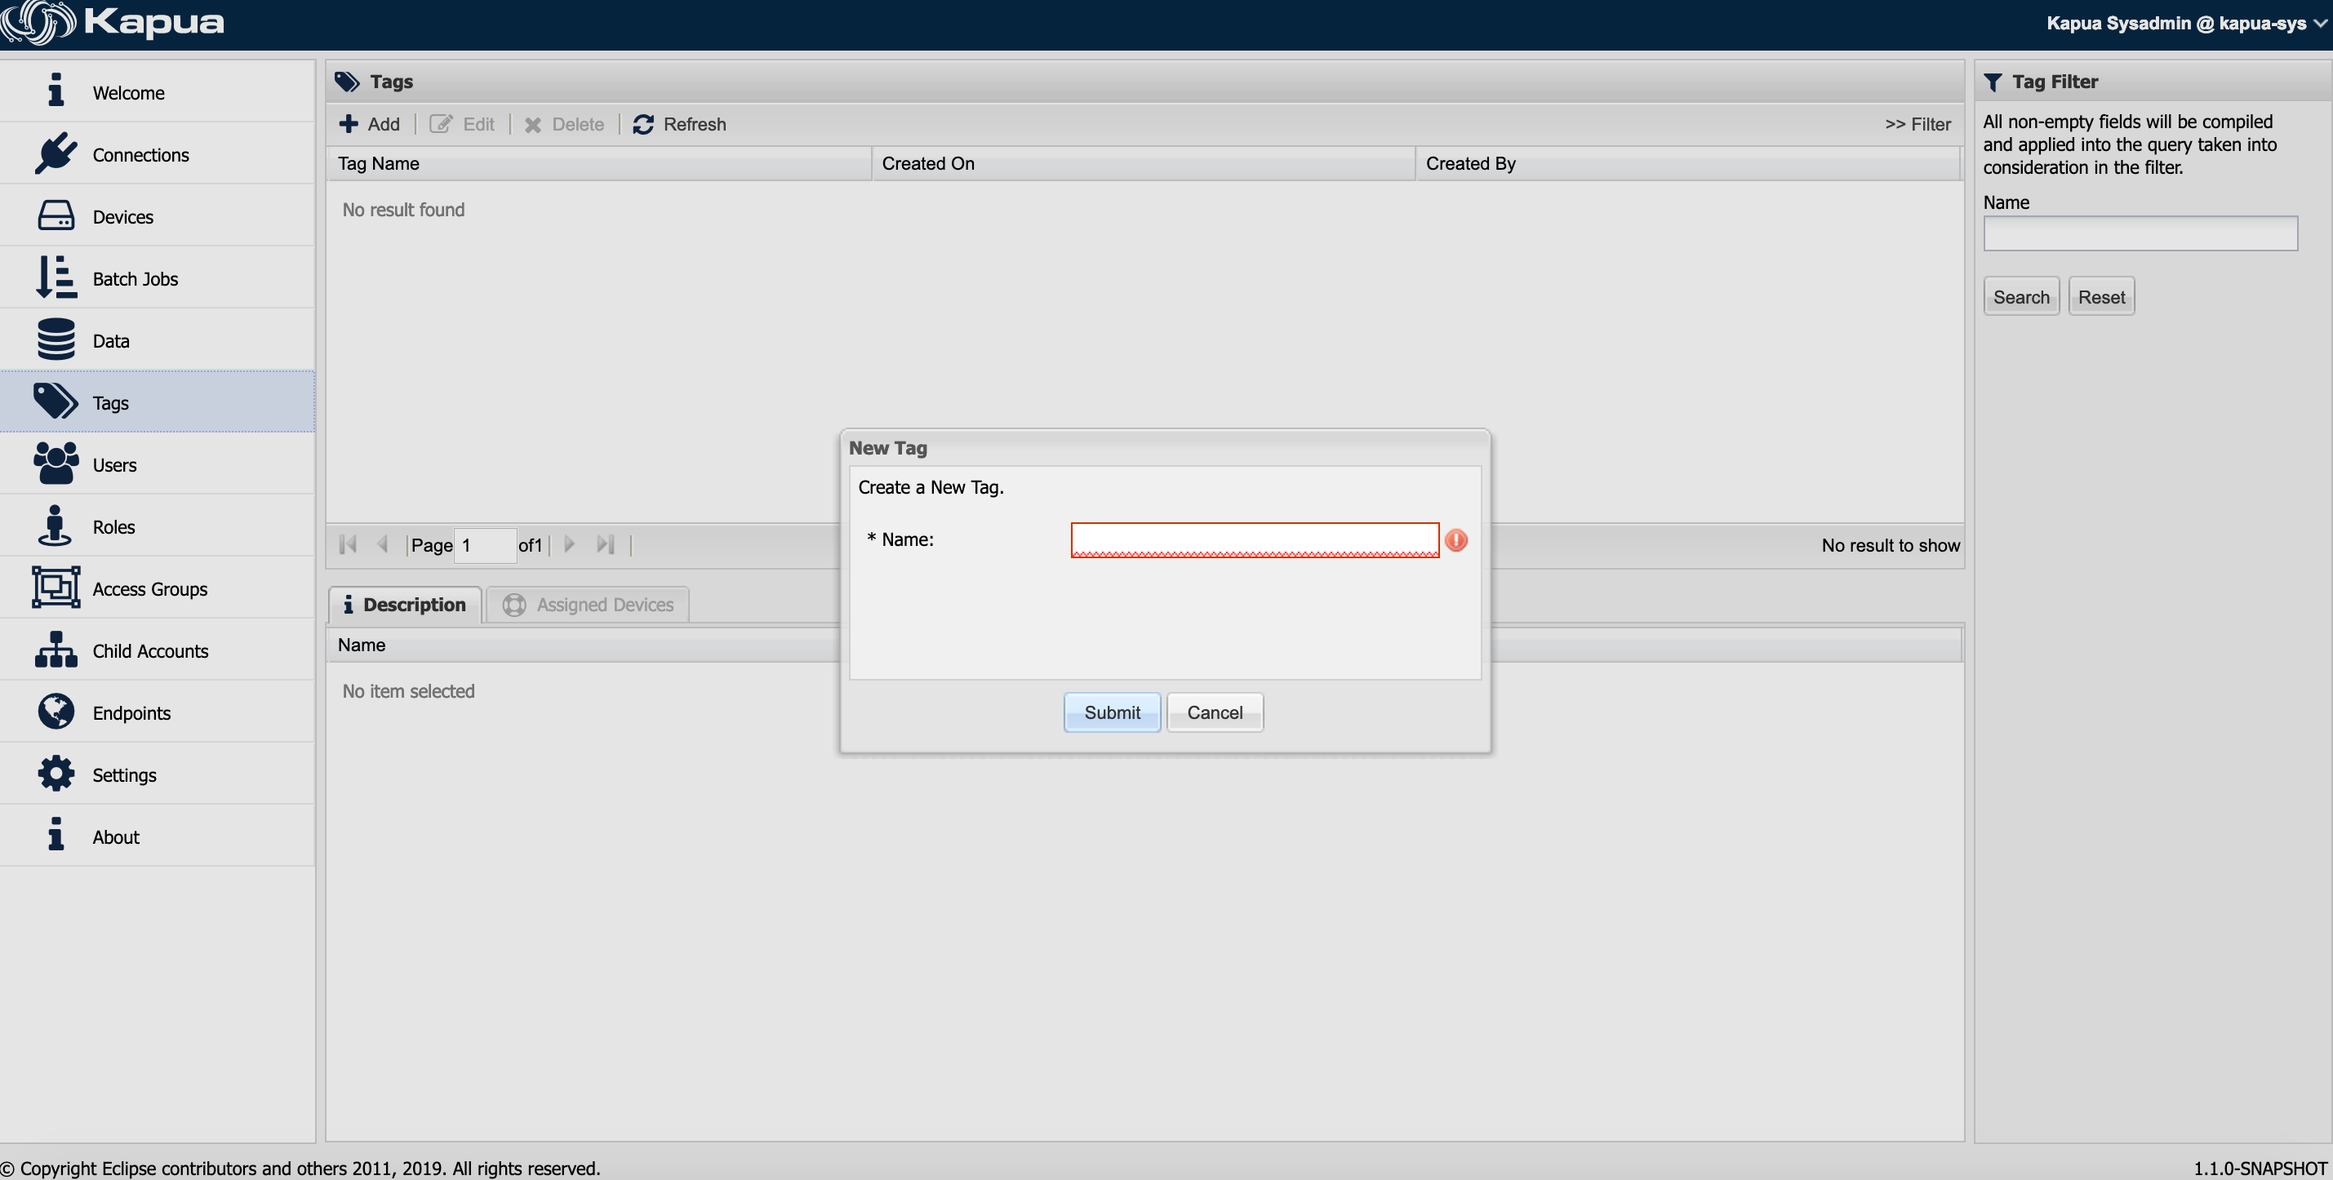Image resolution: width=2333 pixels, height=1180 pixels.
Task: Open the About page
Action: 116,836
